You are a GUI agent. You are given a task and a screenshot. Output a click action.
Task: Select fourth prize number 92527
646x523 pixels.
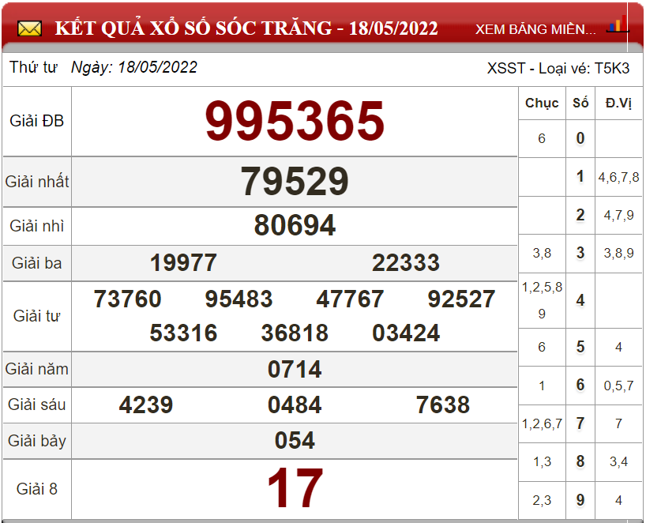pyautogui.click(x=461, y=299)
